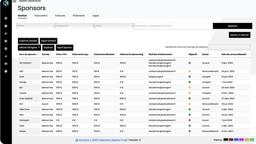
Task: Open the Statut filter dropdown
Action: coord(114,26)
